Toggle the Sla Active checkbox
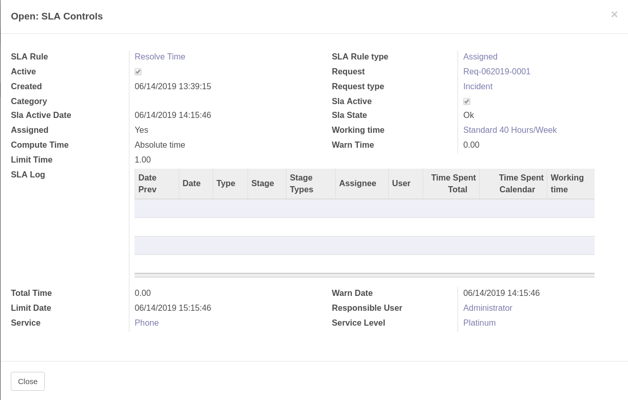Image resolution: width=628 pixels, height=400 pixels. click(x=466, y=102)
